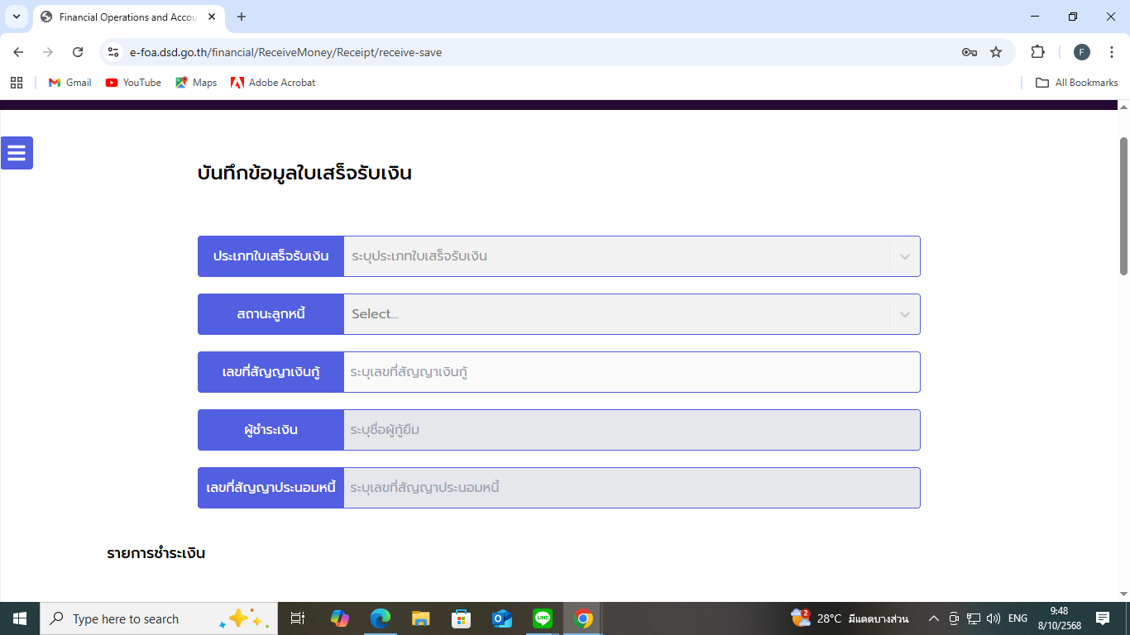Open the tab search dropdown arrow

click(x=17, y=17)
